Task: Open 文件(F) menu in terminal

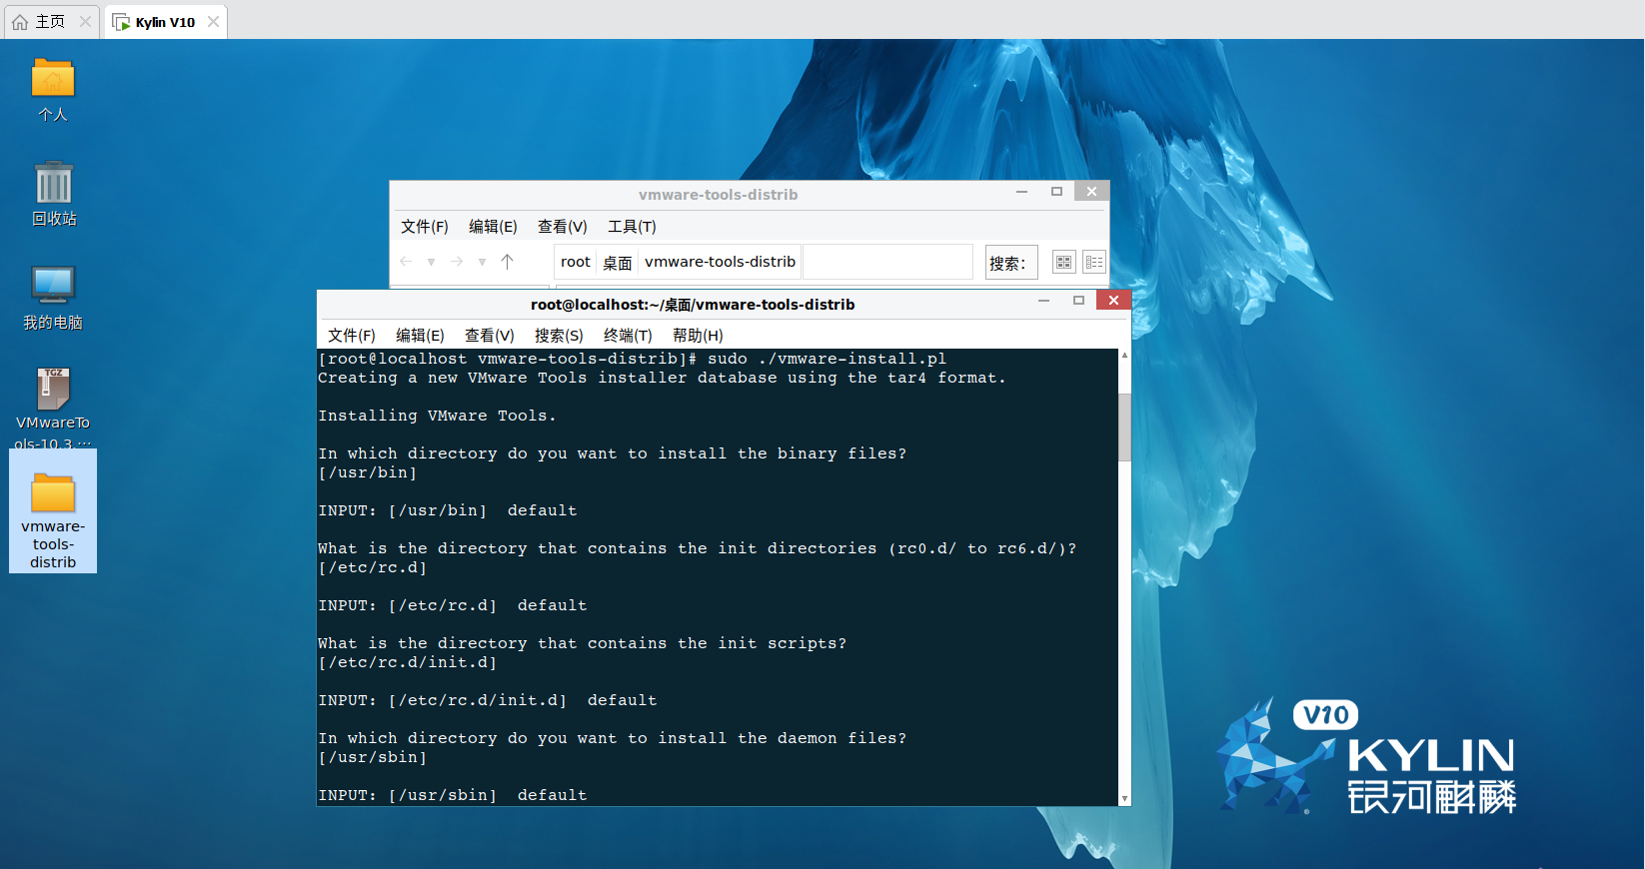Action: pyautogui.click(x=352, y=336)
